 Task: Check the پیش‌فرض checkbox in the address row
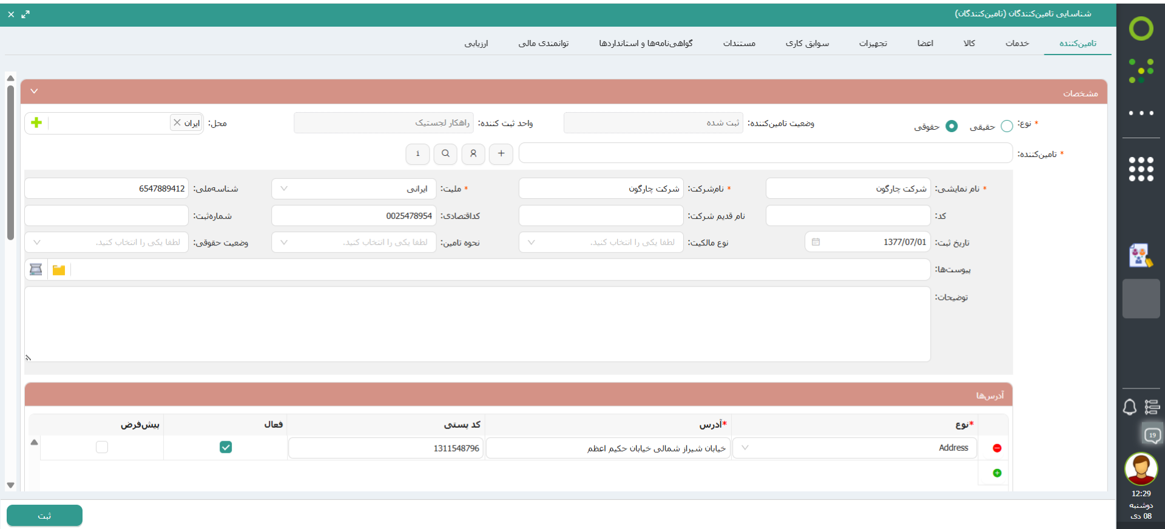[102, 447]
